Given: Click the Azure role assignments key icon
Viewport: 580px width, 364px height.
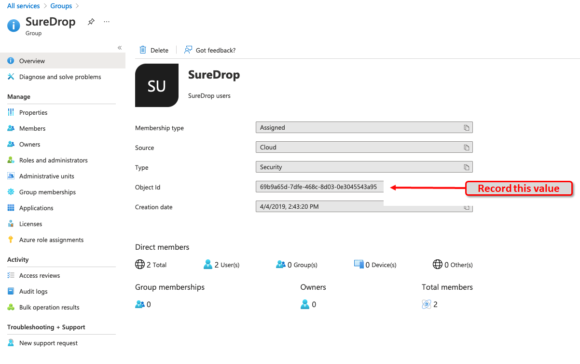Looking at the screenshot, I should 11,240.
